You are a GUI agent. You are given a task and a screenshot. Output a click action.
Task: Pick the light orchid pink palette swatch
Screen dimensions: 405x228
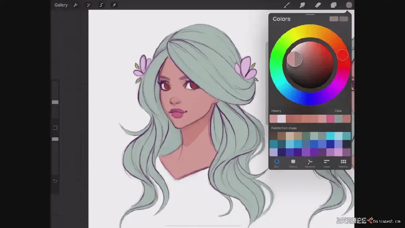pos(339,152)
